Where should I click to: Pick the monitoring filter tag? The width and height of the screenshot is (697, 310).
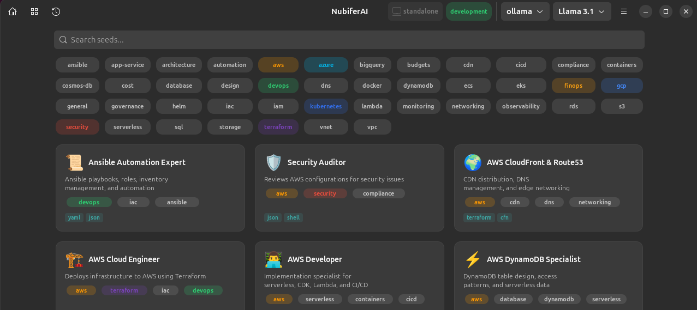[419, 106]
